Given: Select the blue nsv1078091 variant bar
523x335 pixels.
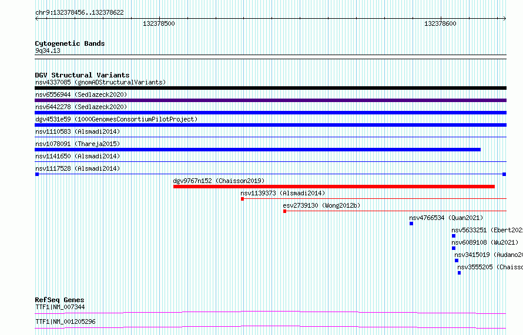Looking at the screenshot, I should 257,150.
